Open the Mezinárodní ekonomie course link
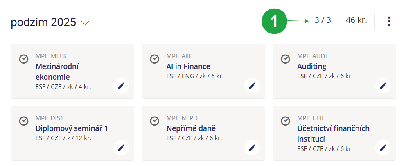The image size is (406, 166). pyautogui.click(x=57, y=71)
